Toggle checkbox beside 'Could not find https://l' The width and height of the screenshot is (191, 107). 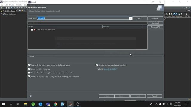coord(32,30)
